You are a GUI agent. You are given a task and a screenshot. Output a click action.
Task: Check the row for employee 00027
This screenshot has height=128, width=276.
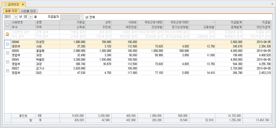coord(8,71)
